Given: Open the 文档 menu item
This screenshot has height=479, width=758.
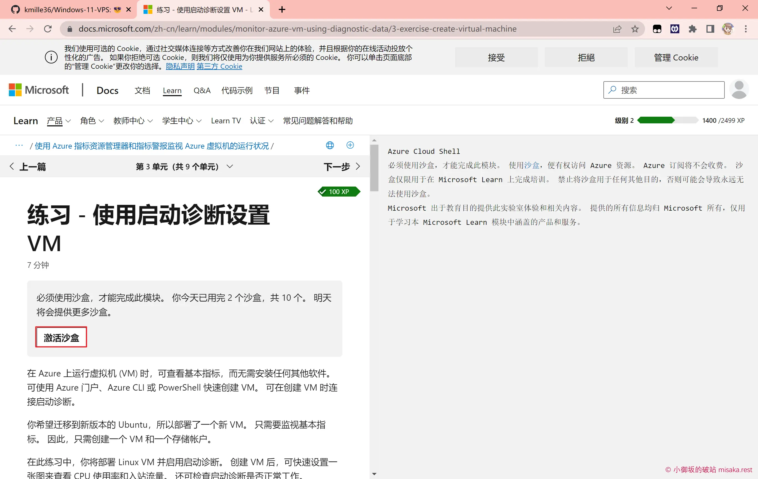Looking at the screenshot, I should tap(142, 90).
